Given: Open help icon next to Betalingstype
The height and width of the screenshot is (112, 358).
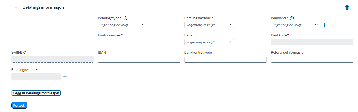Looking at the screenshot, I should pos(125,18).
